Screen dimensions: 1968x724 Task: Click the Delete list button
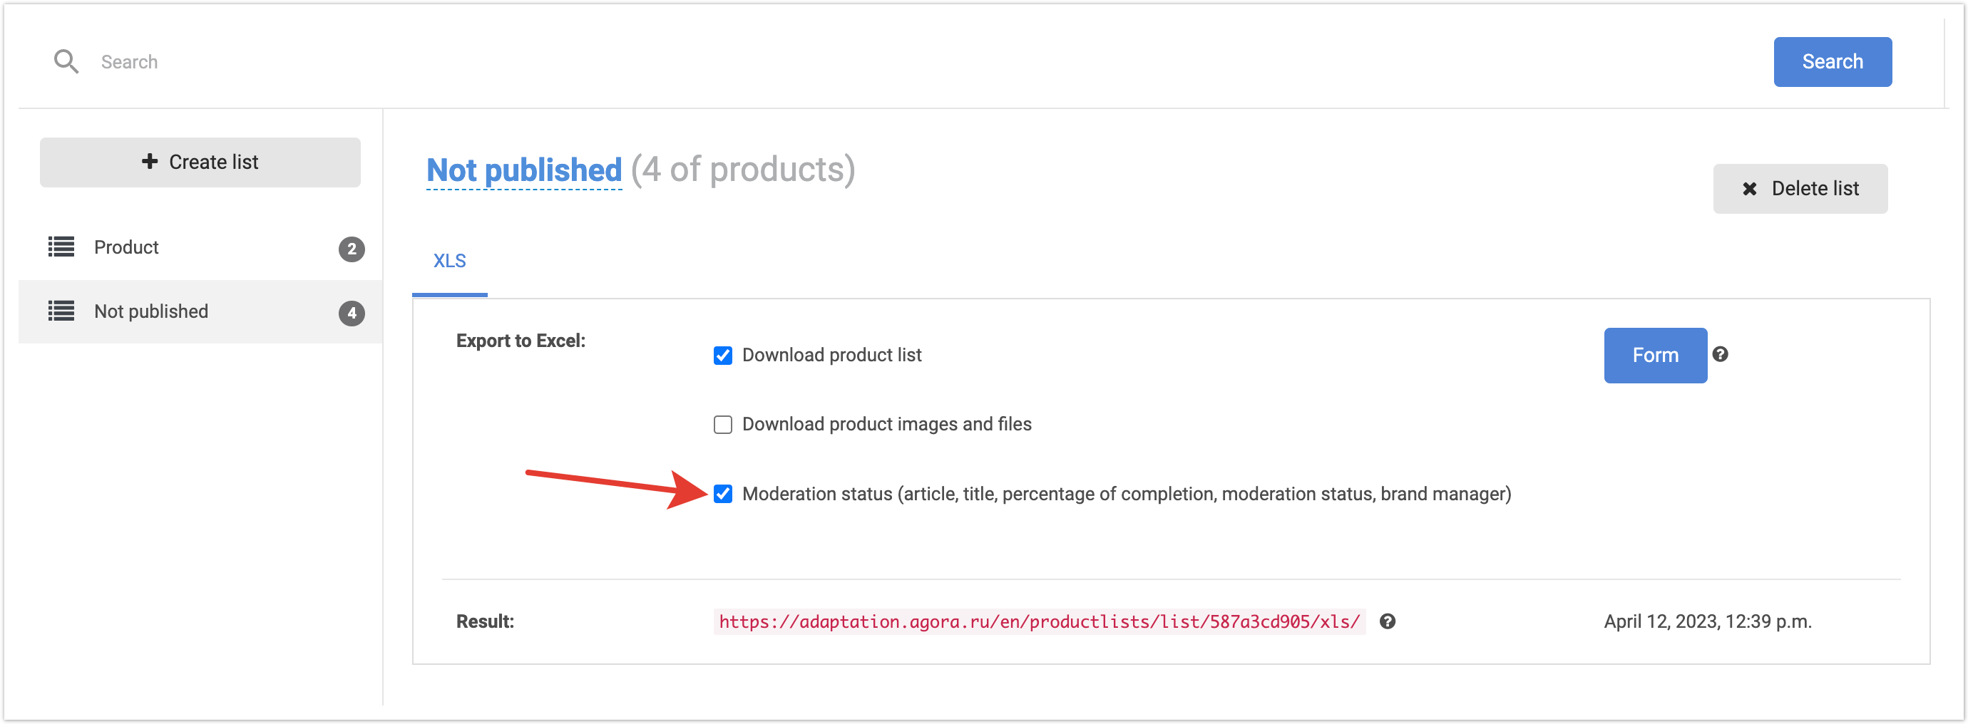(x=1799, y=189)
